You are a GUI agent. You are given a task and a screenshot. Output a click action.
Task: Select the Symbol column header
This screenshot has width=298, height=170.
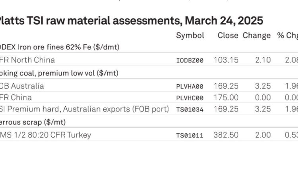pyautogui.click(x=190, y=36)
